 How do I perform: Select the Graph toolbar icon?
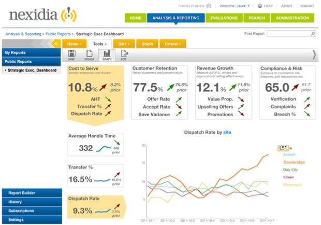[x=107, y=55]
